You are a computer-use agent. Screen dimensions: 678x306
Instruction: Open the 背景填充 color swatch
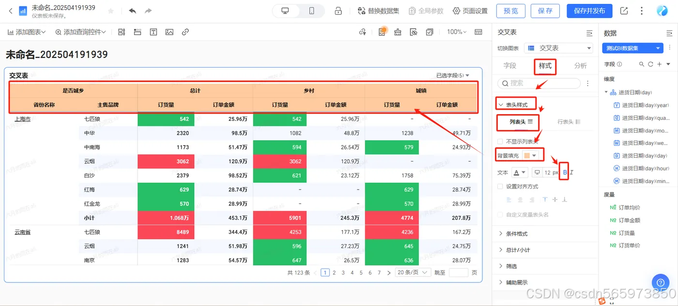pyautogui.click(x=530, y=155)
